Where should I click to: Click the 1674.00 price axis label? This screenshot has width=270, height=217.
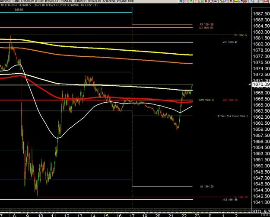pos(261,68)
